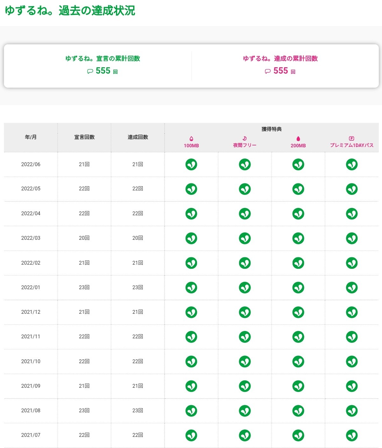Click the 2022/05 month row label

pyautogui.click(x=31, y=189)
